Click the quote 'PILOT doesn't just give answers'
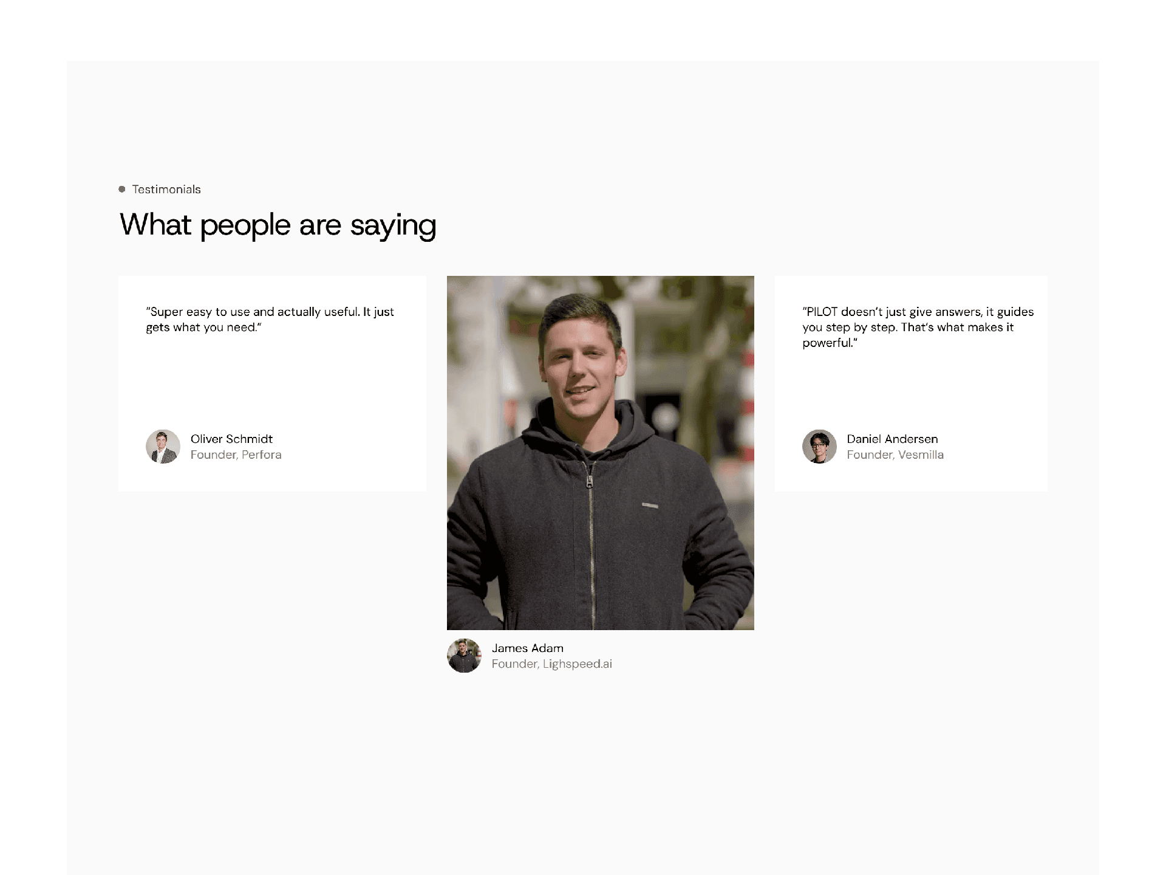 [918, 328]
